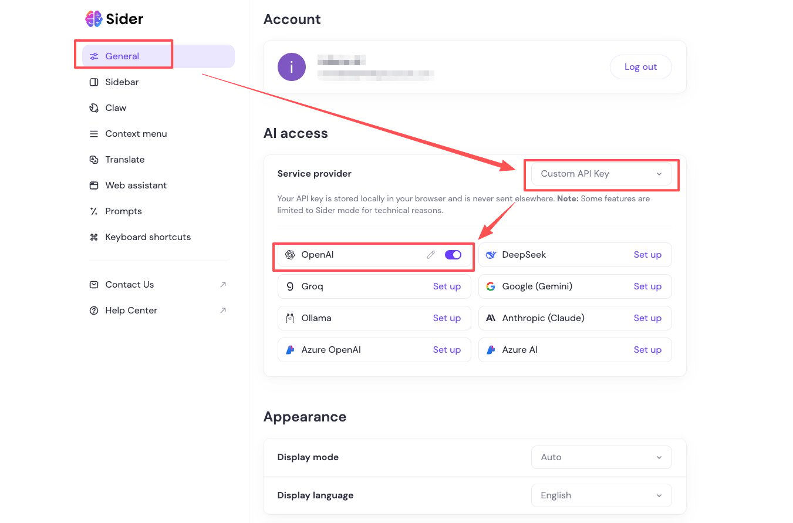Click the Anthropic Claude logo icon
The image size is (793, 523).
[x=491, y=318]
